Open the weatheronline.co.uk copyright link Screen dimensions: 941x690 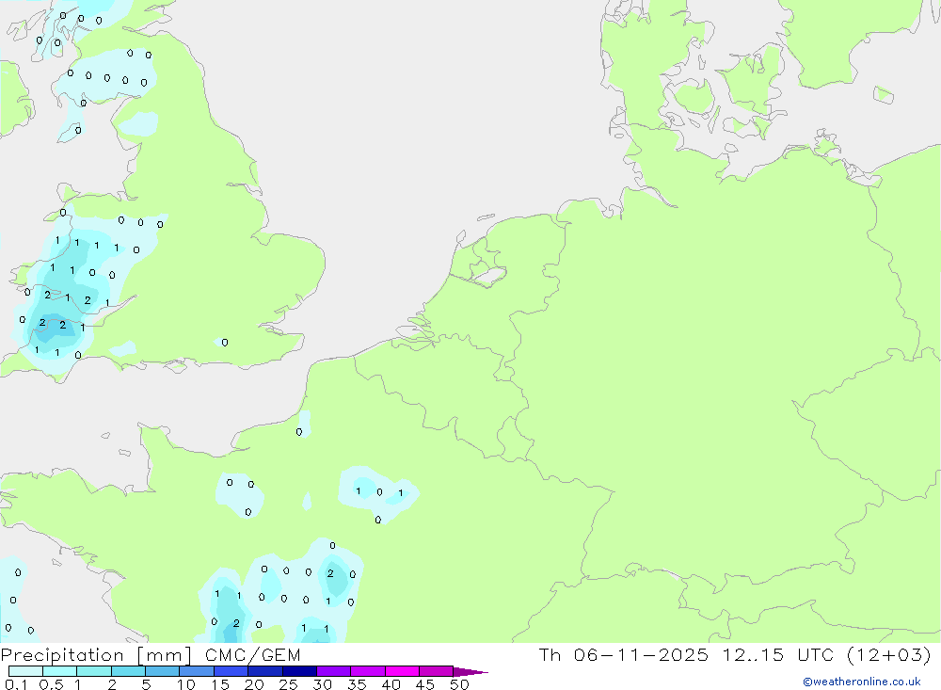862,682
